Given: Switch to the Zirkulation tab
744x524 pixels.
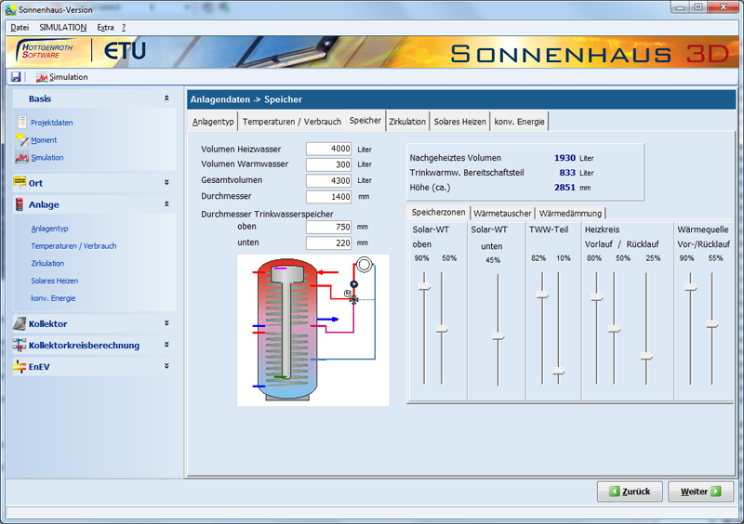Looking at the screenshot, I should pos(407,122).
